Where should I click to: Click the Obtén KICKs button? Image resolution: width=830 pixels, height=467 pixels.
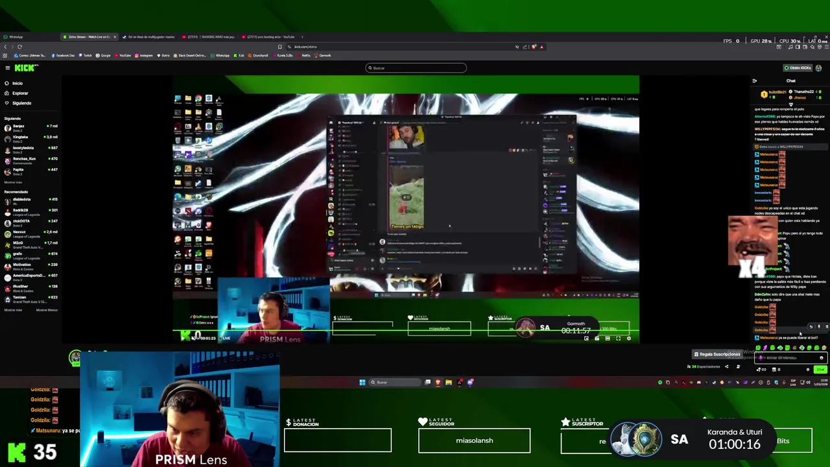(x=798, y=68)
